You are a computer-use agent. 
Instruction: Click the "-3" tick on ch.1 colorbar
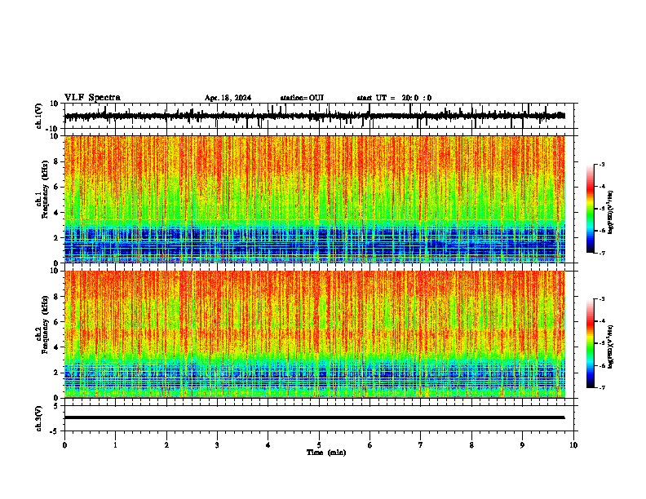click(x=601, y=165)
